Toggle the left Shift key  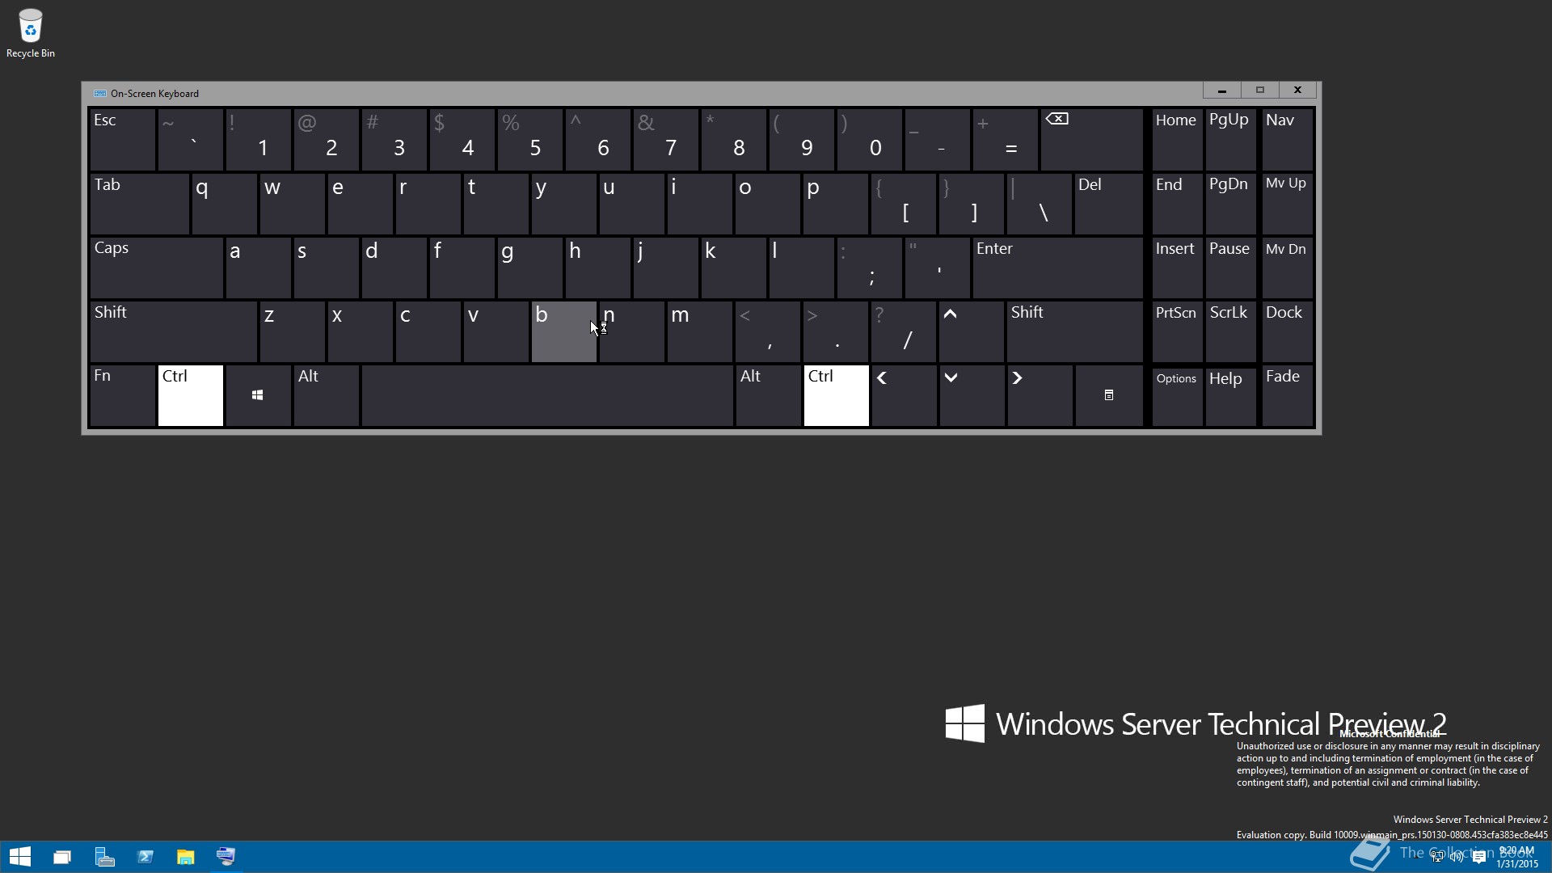(x=173, y=331)
